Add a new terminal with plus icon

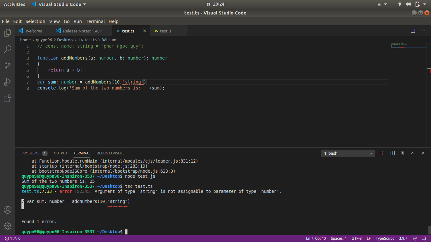382,153
